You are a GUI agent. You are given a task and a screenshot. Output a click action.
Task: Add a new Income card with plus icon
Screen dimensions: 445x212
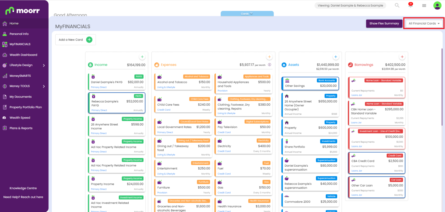142,57
